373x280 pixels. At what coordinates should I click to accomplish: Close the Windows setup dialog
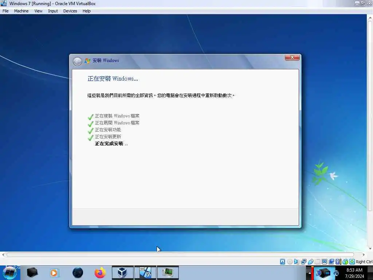(x=292, y=57)
